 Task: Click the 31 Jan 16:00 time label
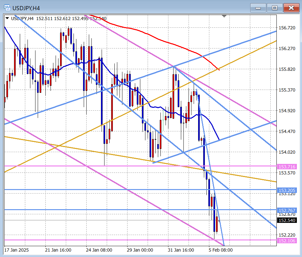tap(182, 250)
